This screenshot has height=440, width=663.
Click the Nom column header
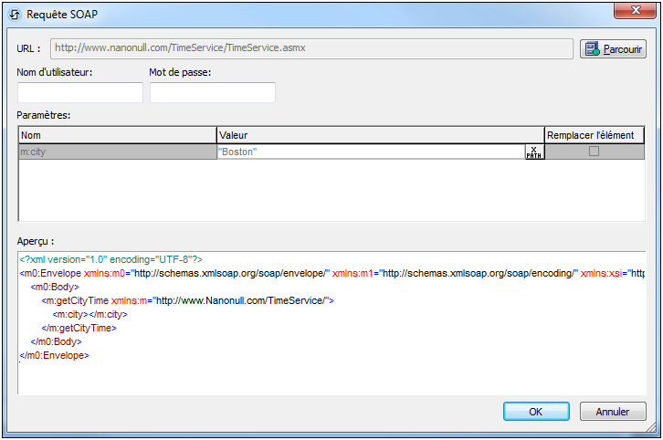click(x=117, y=135)
